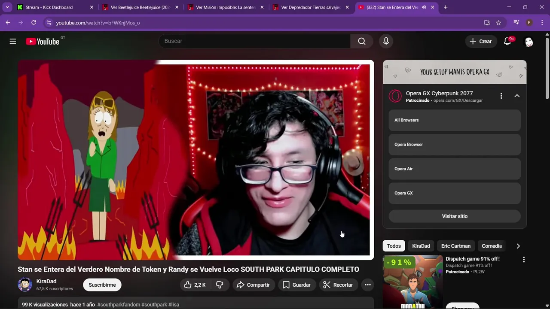Open media controls icon in browser toolbar
This screenshot has height=309, width=550.
coord(516,22)
